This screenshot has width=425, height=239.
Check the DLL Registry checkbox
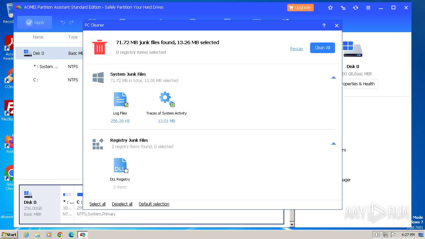click(x=126, y=171)
